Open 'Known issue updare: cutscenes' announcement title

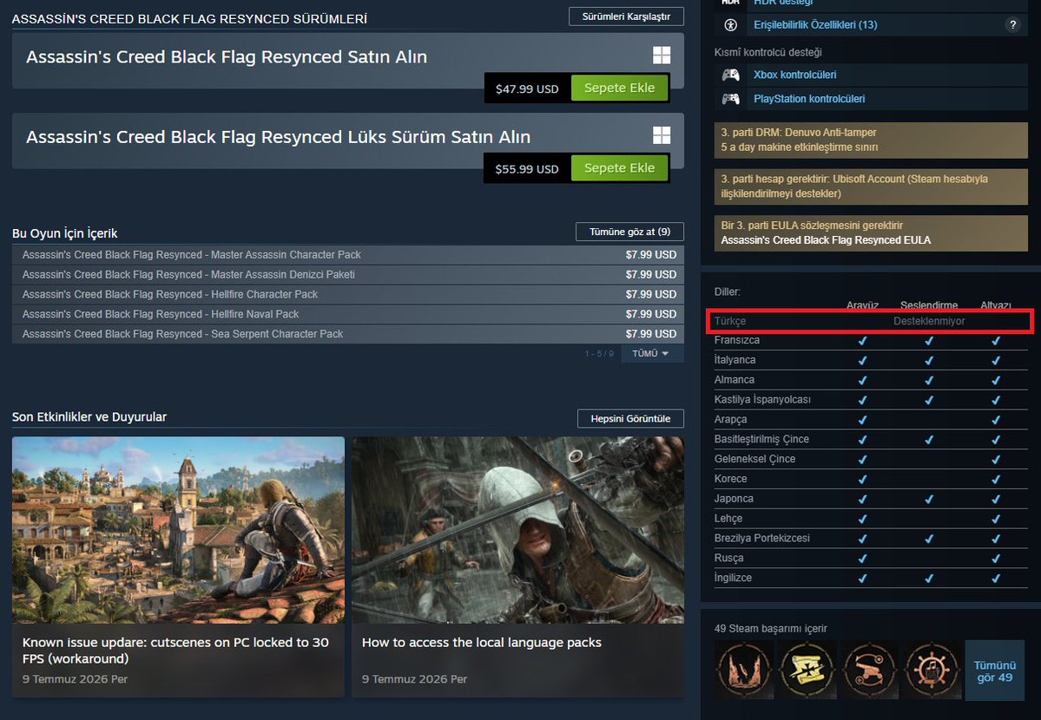point(175,651)
